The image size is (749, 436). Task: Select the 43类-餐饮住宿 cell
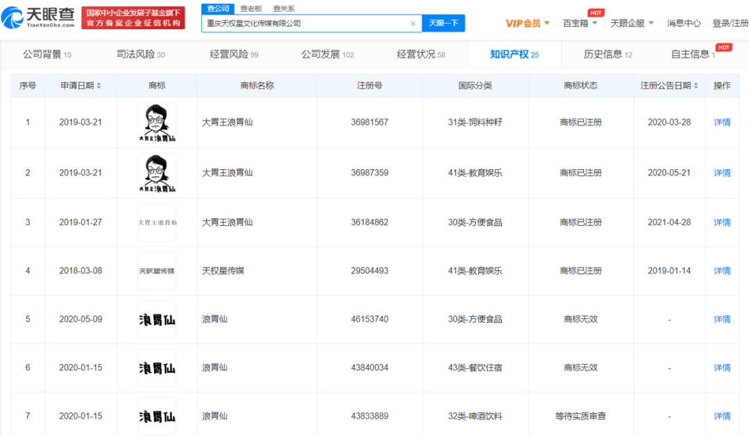tap(475, 367)
